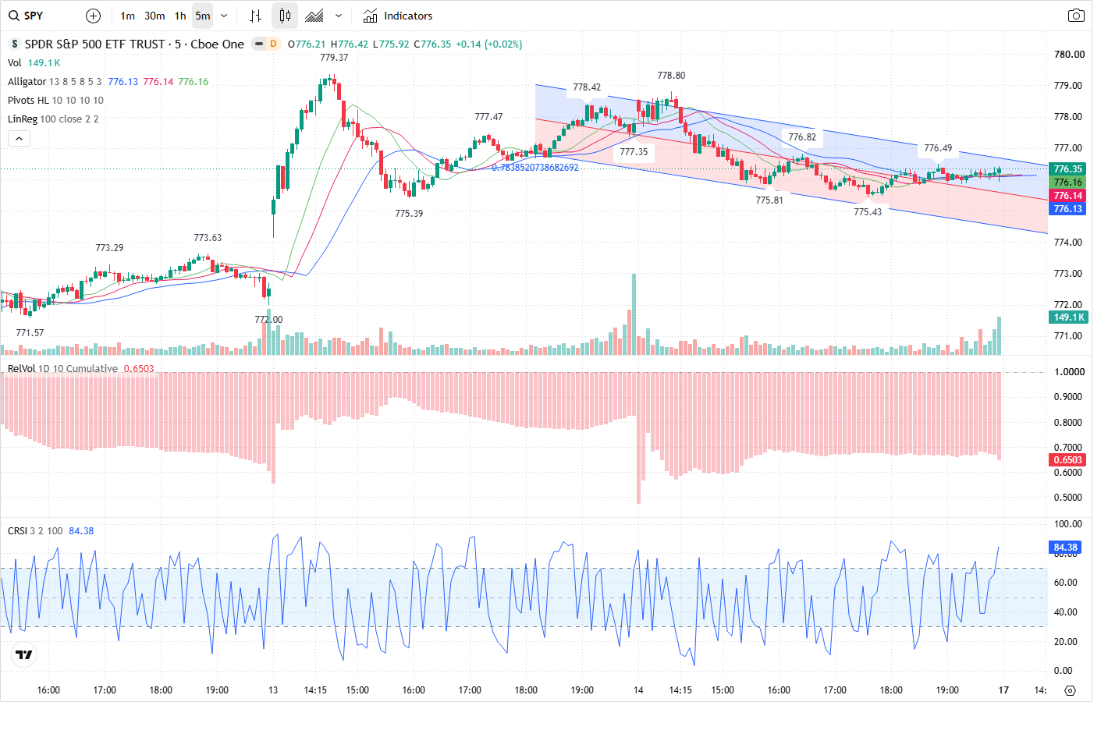Click the 0.6503 RelVol axis label
The width and height of the screenshot is (1108, 741).
(x=1067, y=460)
